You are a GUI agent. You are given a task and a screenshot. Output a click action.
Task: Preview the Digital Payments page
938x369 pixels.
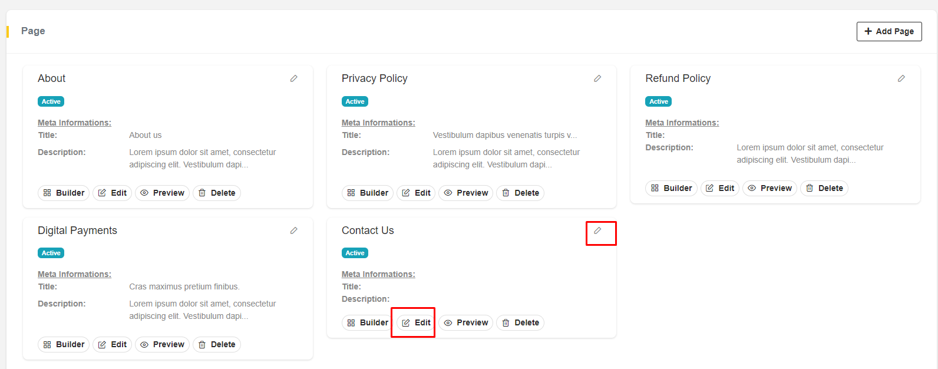pyautogui.click(x=162, y=344)
